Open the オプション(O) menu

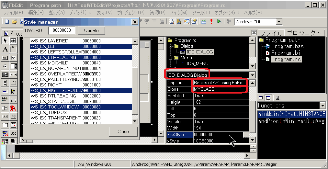click(227, 13)
